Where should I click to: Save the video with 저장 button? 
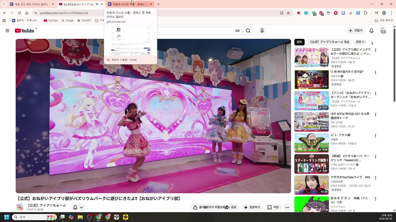tap(273, 207)
